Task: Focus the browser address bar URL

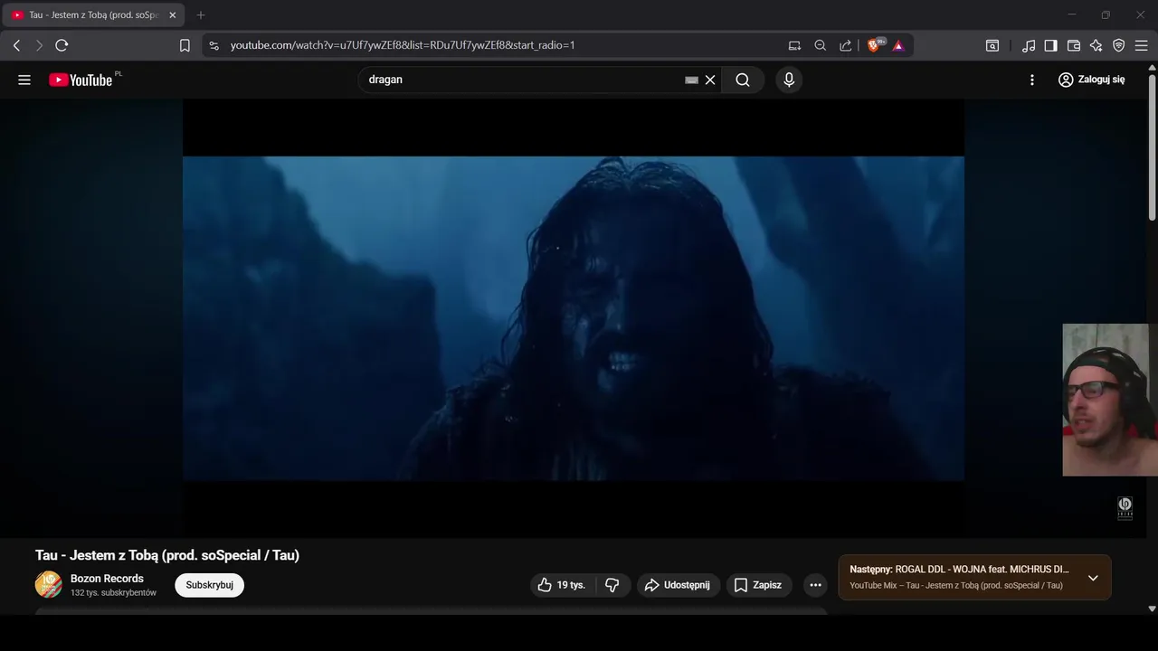Action: click(x=403, y=45)
